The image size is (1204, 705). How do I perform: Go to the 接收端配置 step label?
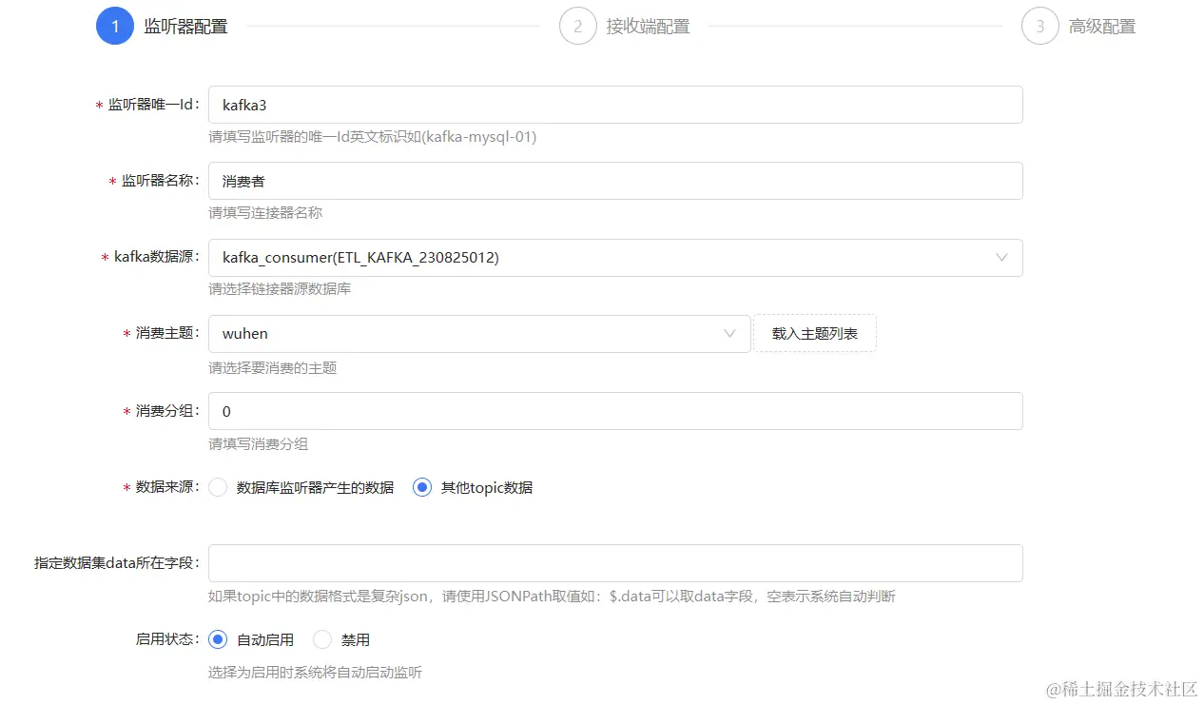click(x=649, y=27)
